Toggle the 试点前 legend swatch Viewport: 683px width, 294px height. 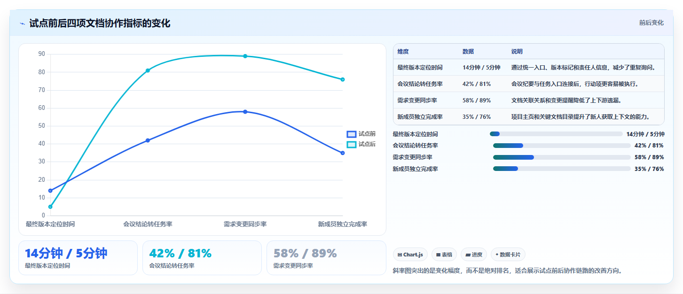[351, 134]
